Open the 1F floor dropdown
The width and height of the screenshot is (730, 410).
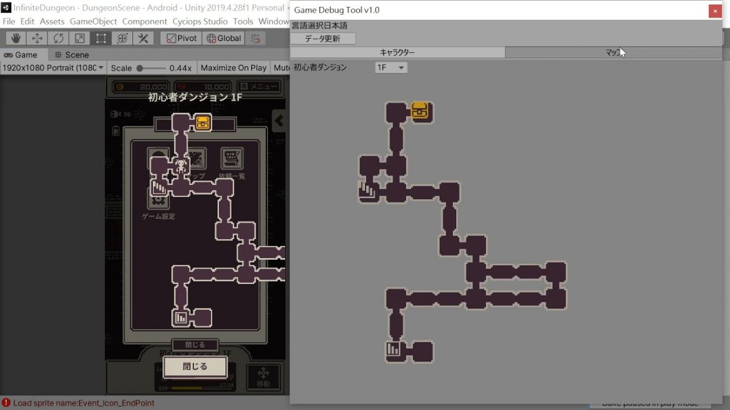391,67
